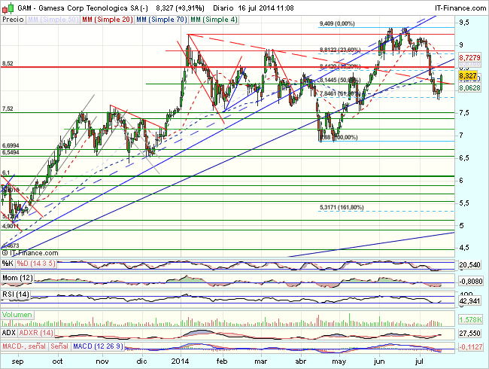Click the candlestick chart icon in the title bar

click(8, 6)
